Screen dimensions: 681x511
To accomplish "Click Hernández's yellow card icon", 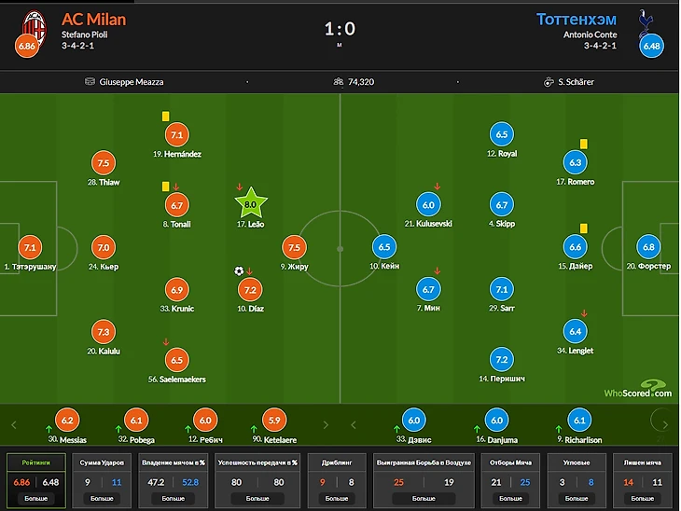I will coord(165,116).
